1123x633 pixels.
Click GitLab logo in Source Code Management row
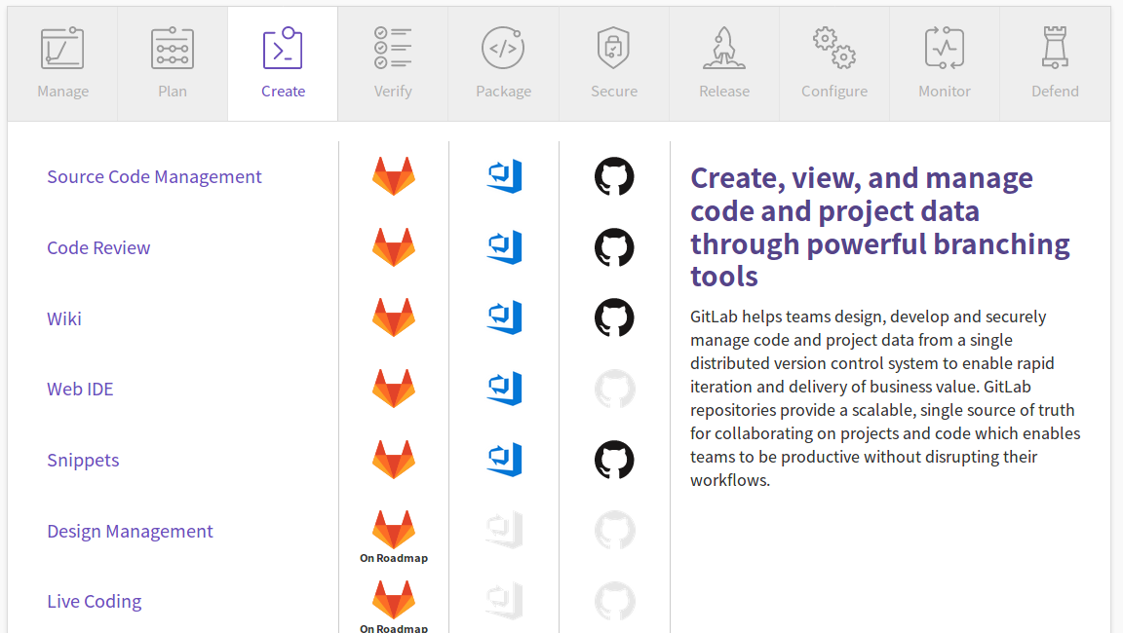394,177
